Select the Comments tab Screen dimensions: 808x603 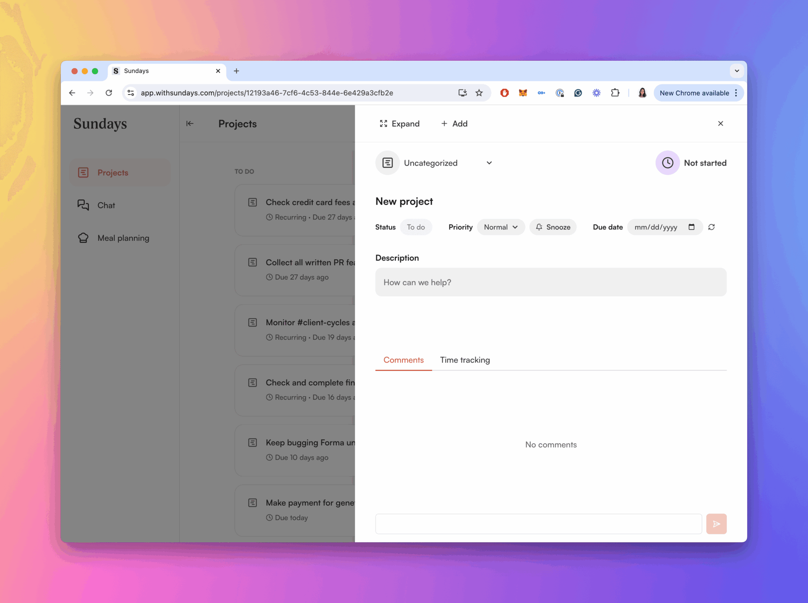[403, 360]
